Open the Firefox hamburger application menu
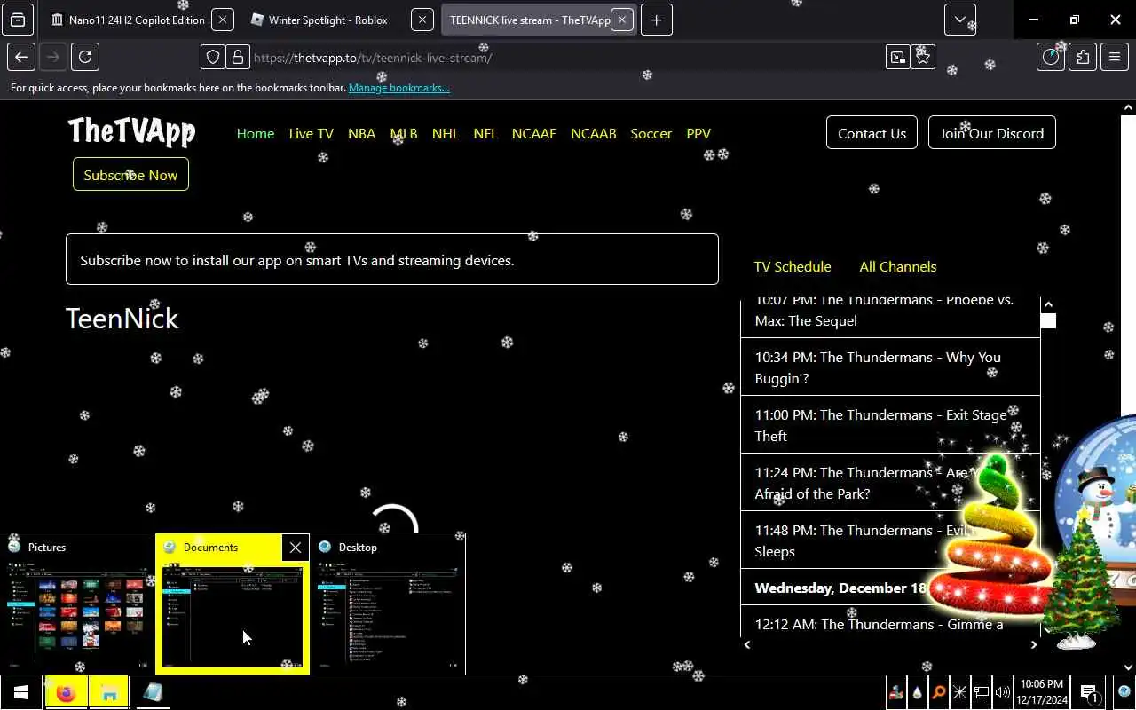Viewport: 1136px width, 710px height. coord(1115,58)
